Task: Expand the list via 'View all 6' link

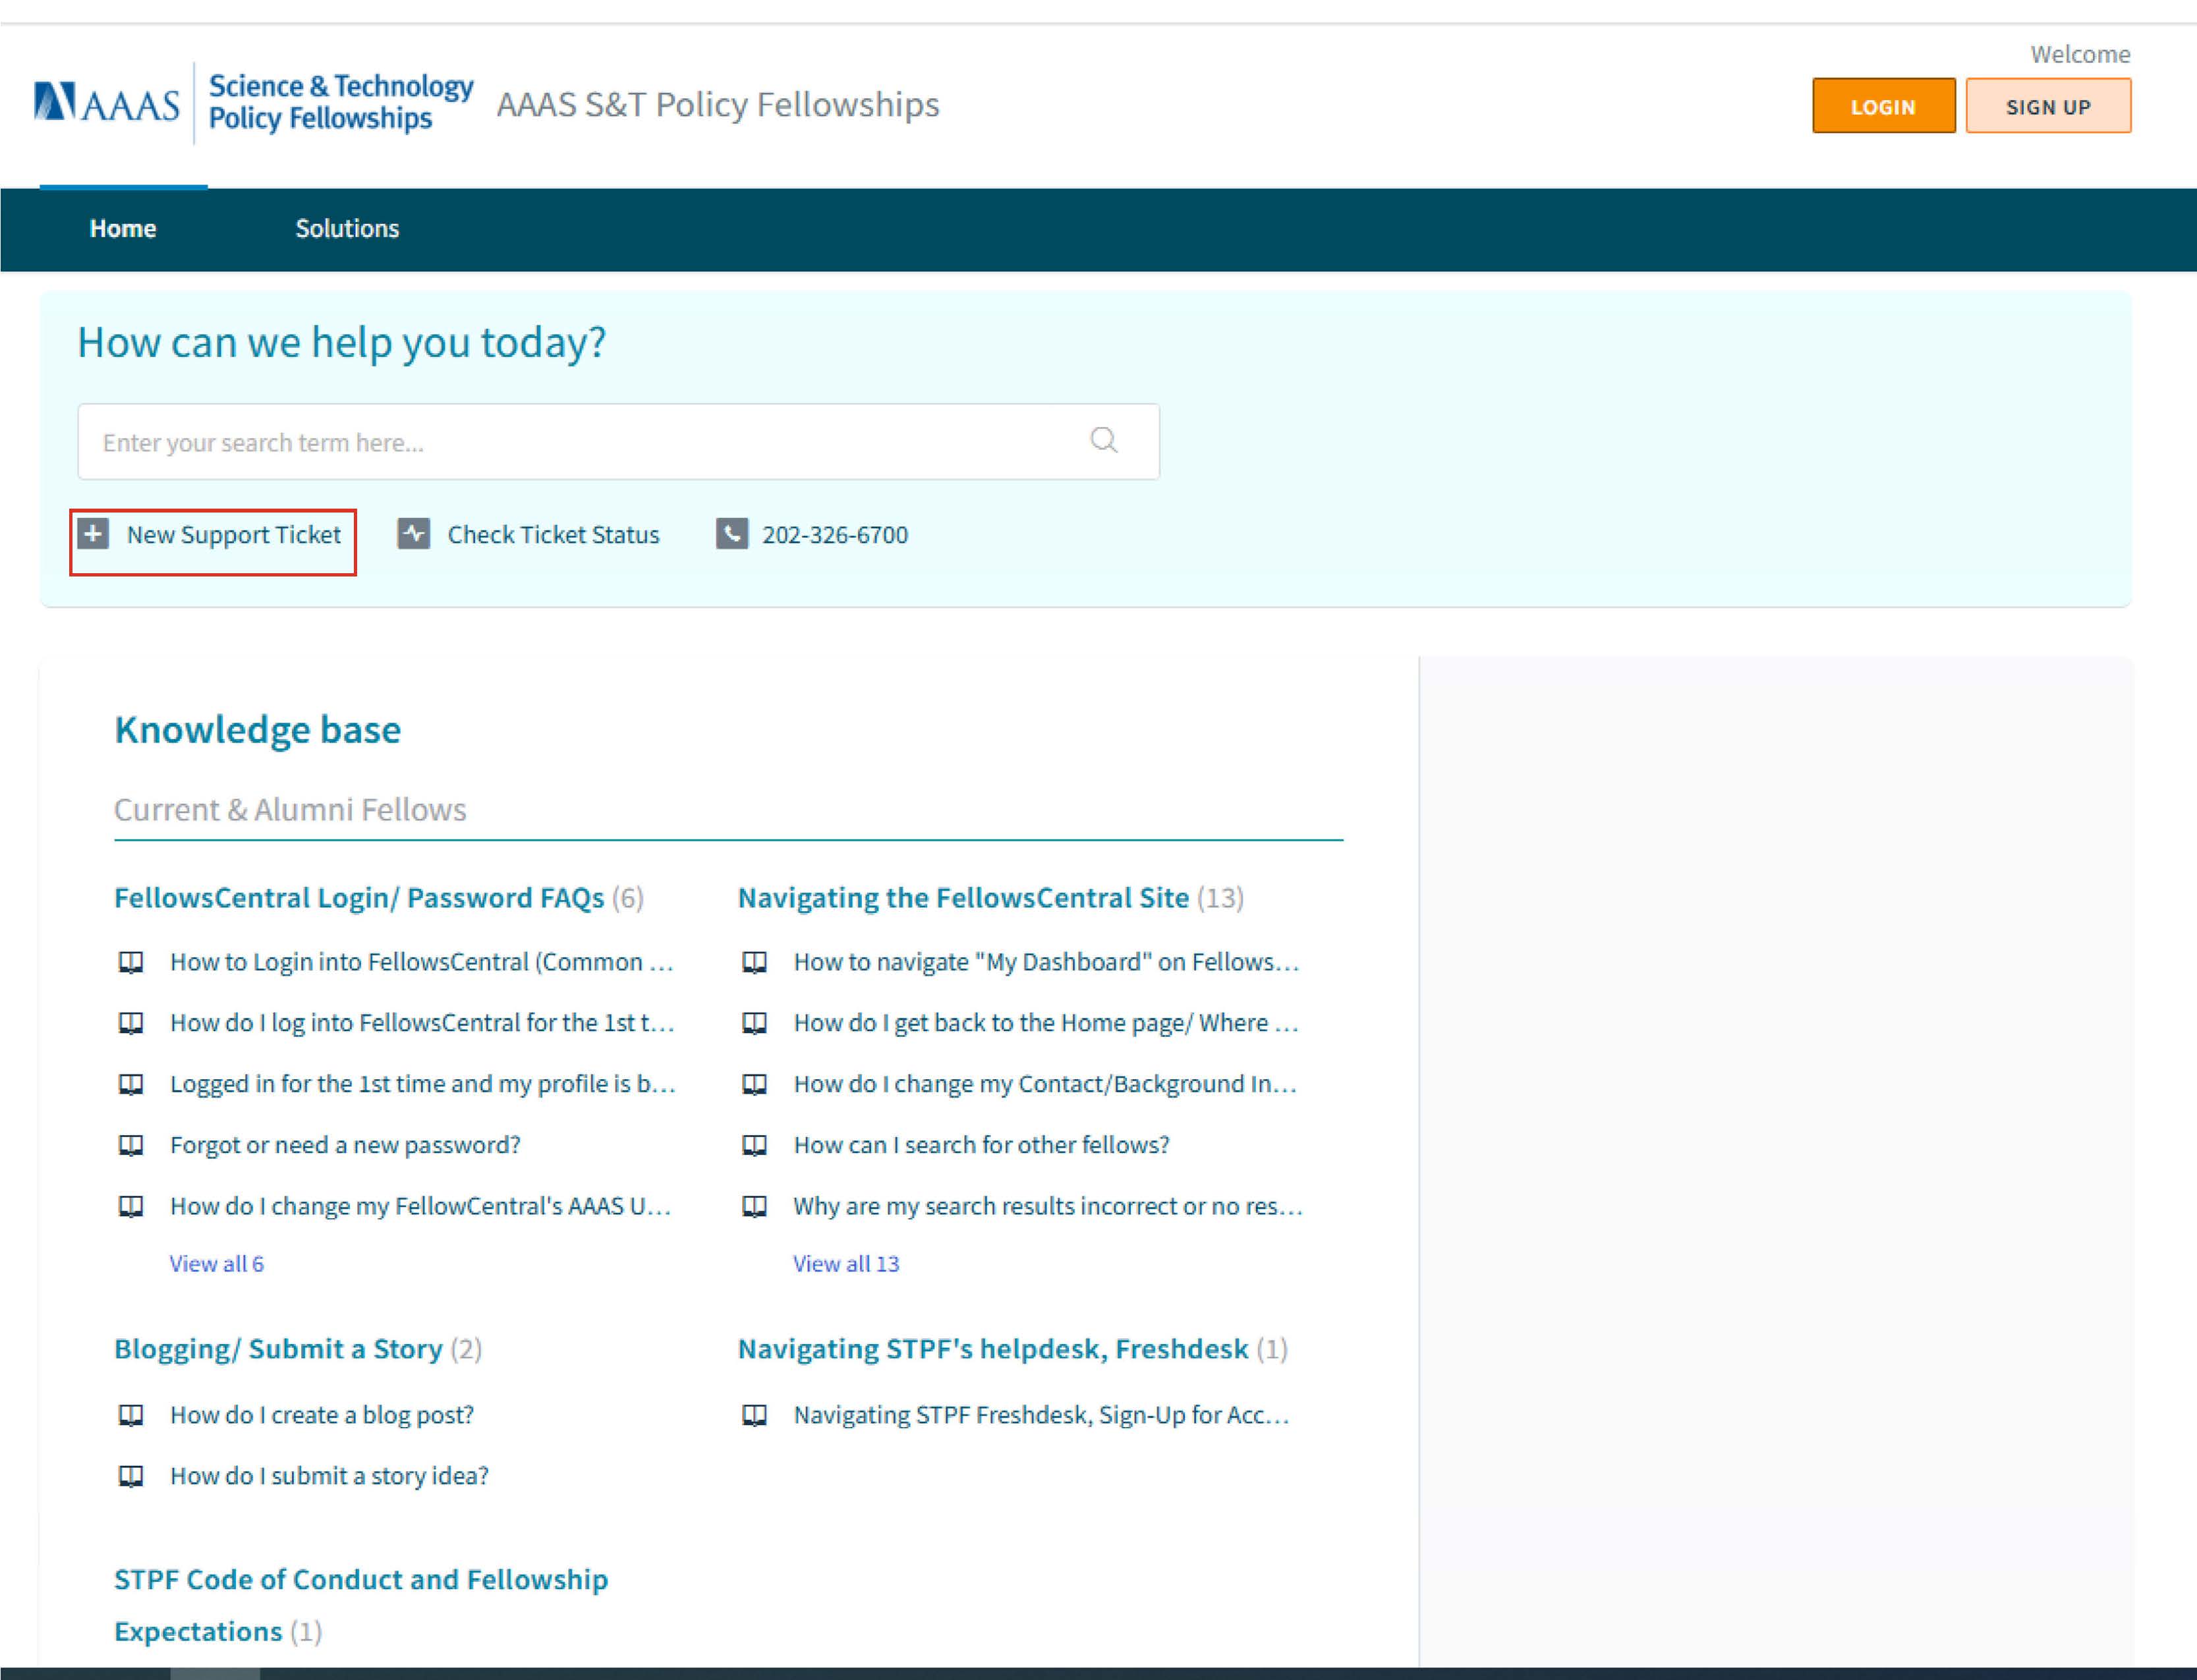Action: [x=216, y=1264]
